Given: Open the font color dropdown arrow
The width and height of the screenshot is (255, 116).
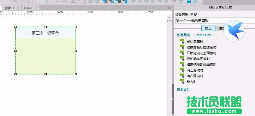Looking at the screenshot, I should (78, 1).
